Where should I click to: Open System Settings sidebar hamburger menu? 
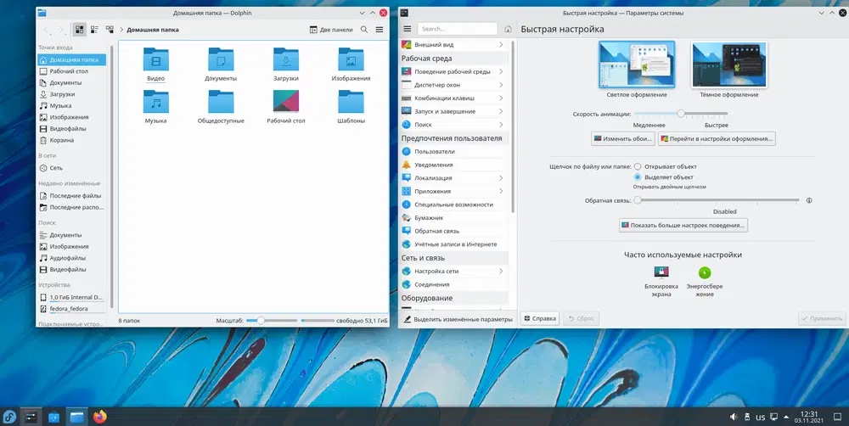click(408, 29)
